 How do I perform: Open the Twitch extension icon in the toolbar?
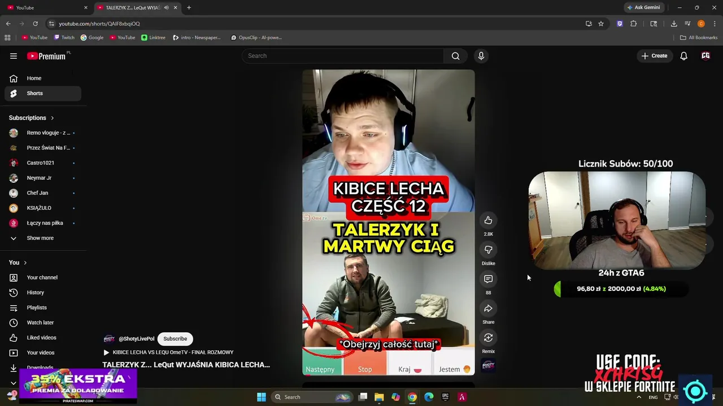620,24
